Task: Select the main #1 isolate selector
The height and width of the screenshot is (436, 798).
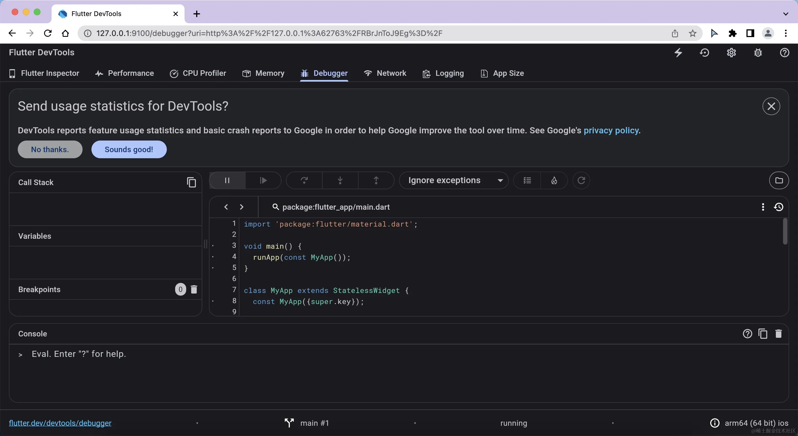Action: coord(307,423)
